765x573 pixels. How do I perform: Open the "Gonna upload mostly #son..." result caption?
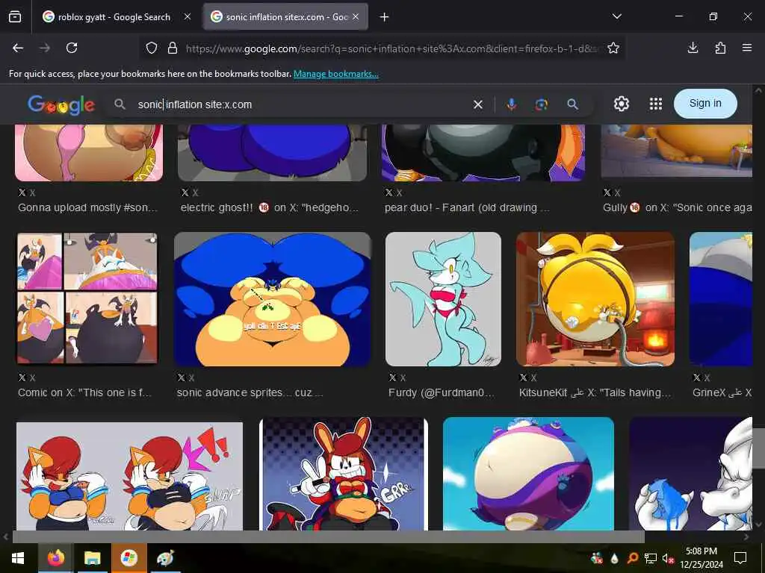(88, 207)
